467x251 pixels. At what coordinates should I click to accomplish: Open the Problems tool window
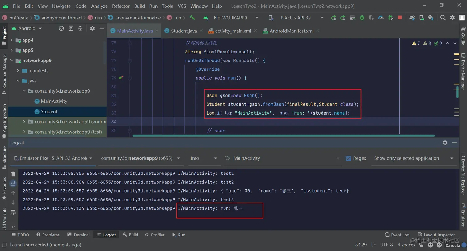pos(48,235)
